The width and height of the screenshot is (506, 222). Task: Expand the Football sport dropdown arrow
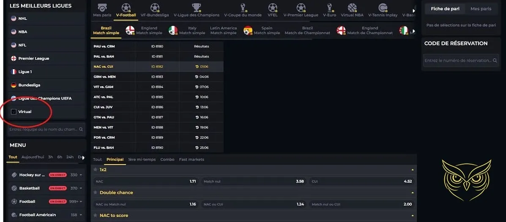pyautogui.click(x=81, y=202)
